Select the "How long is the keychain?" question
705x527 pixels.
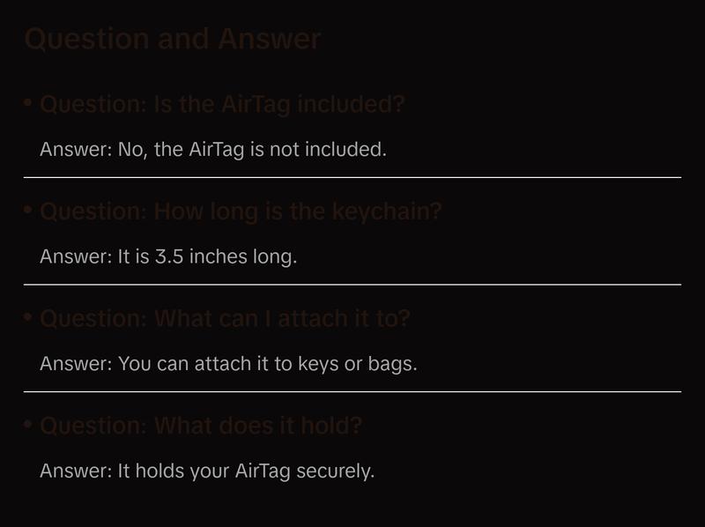241,212
